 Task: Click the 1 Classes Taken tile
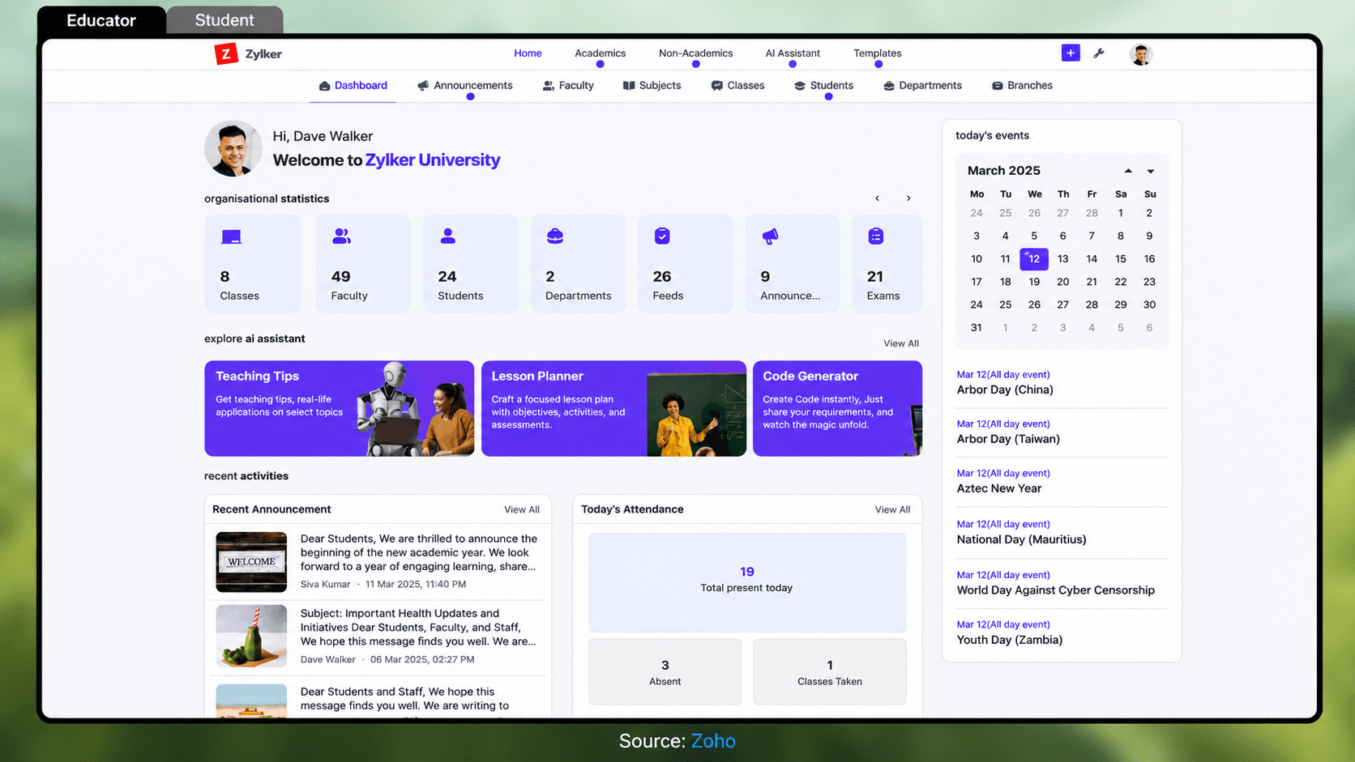point(829,671)
